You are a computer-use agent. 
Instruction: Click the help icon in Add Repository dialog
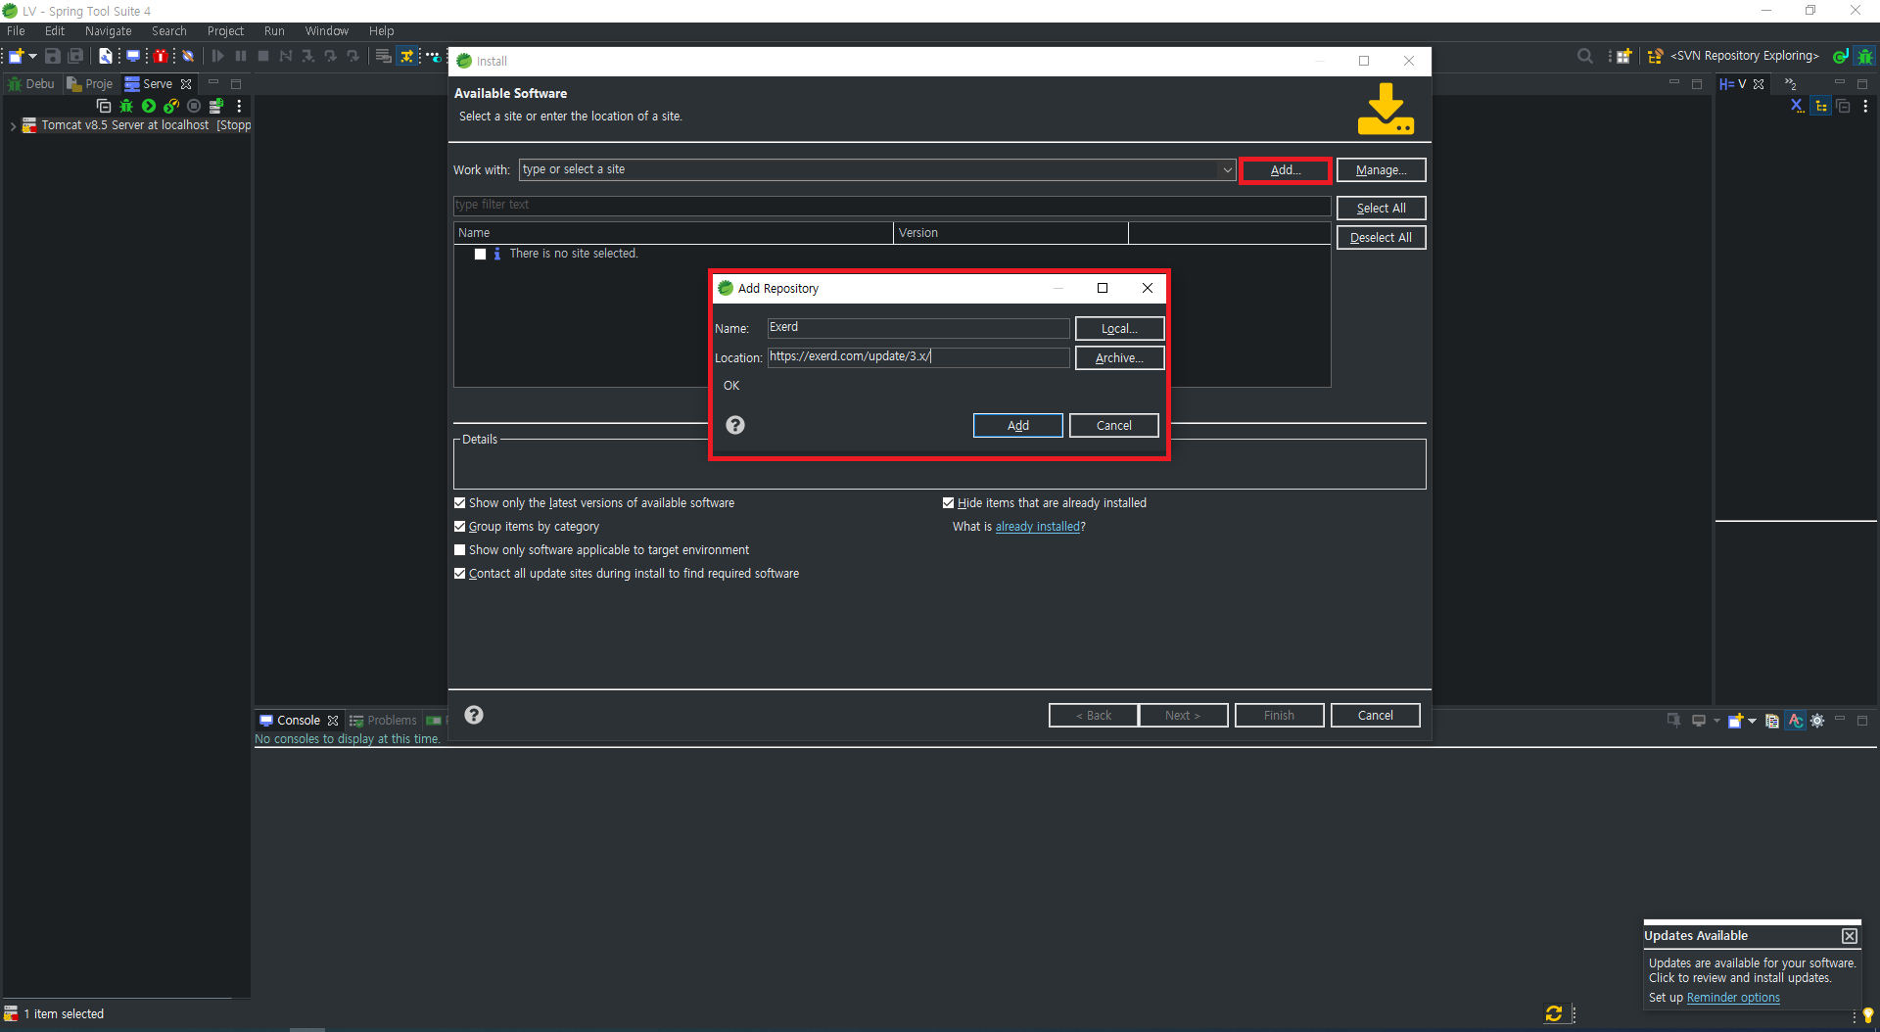[x=735, y=425]
